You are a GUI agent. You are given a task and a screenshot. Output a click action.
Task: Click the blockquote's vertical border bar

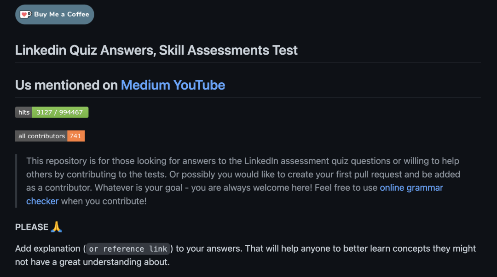click(x=16, y=181)
